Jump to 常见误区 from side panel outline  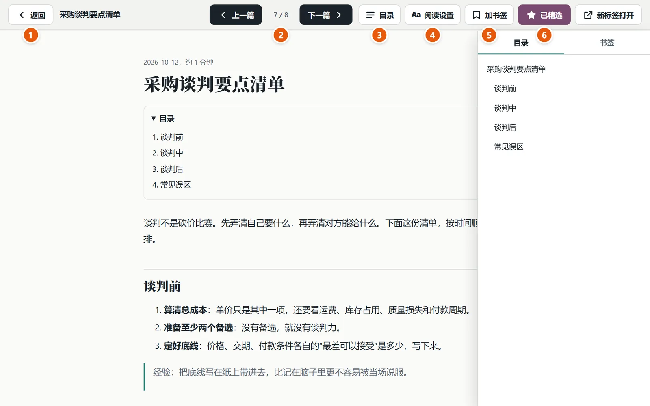tap(509, 147)
